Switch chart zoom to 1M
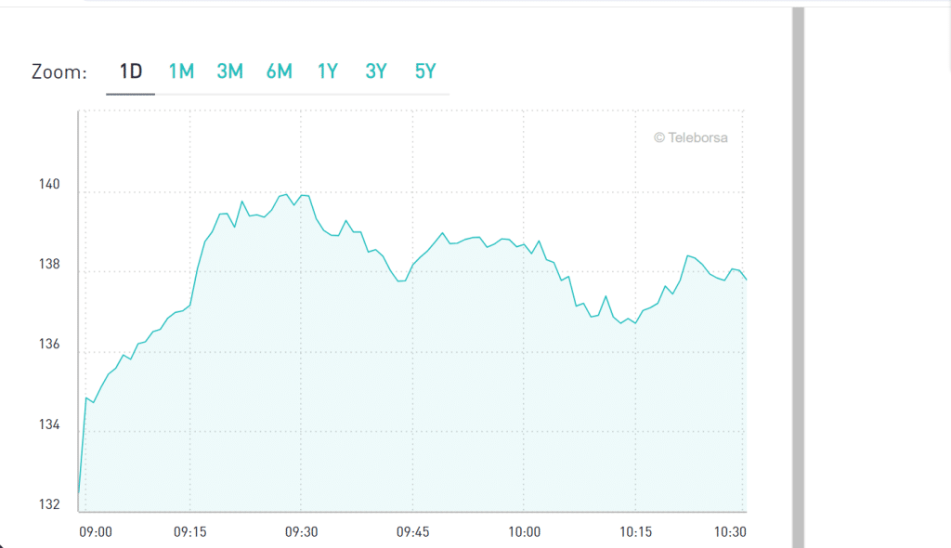951x548 pixels. tap(181, 72)
